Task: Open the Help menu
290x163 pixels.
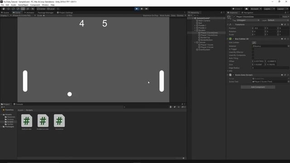Action: (53, 5)
